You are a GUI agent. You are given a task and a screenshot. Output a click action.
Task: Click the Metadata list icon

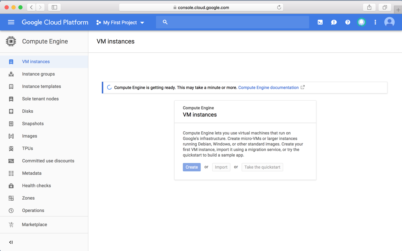[11, 173]
